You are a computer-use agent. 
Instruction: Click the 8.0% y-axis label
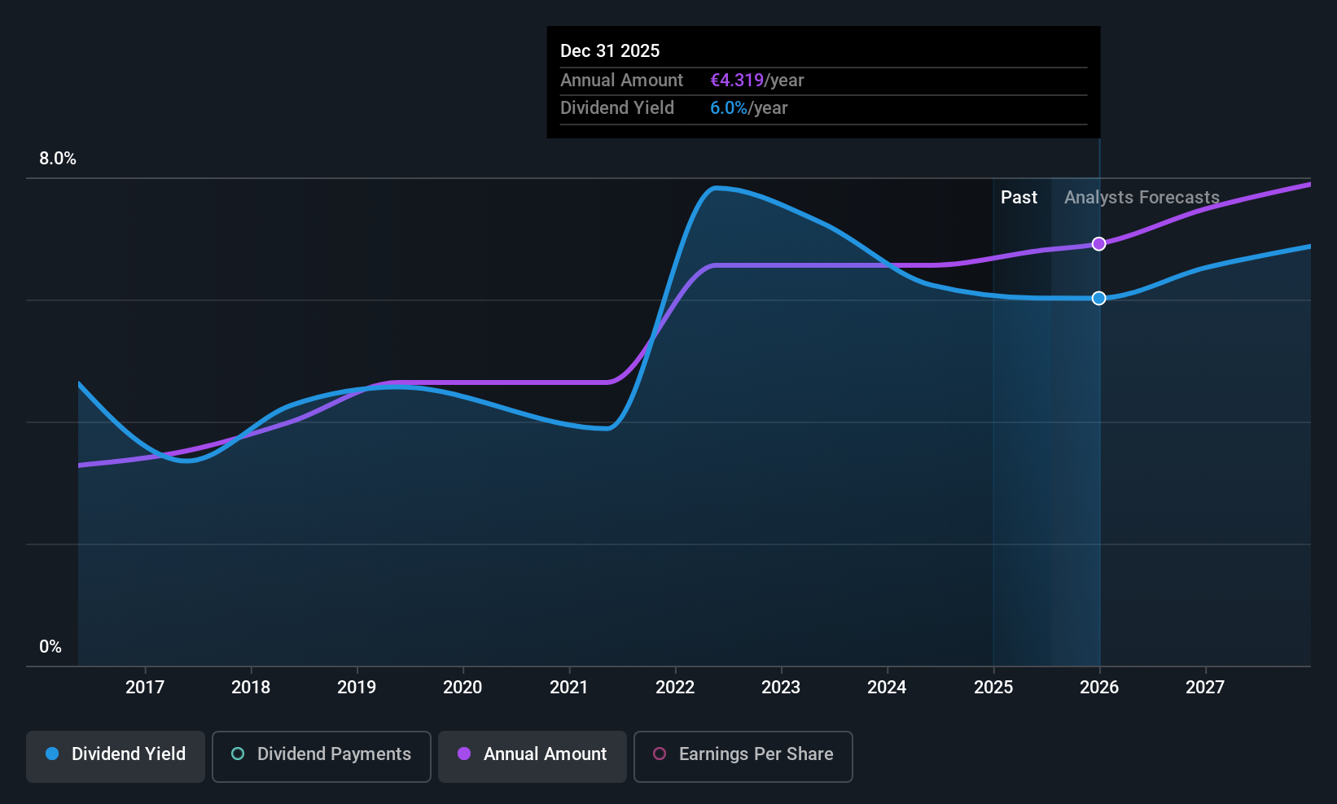tap(58, 159)
